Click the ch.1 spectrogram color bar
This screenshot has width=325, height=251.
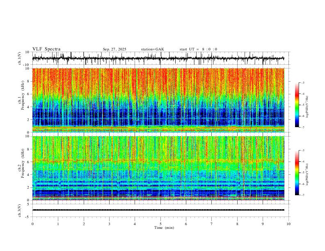(297, 105)
